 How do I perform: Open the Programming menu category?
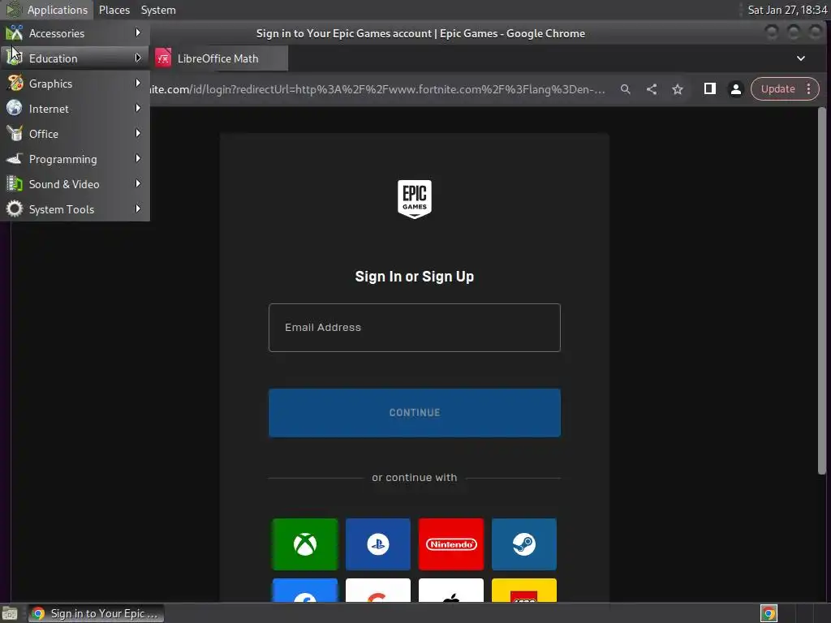point(75,159)
